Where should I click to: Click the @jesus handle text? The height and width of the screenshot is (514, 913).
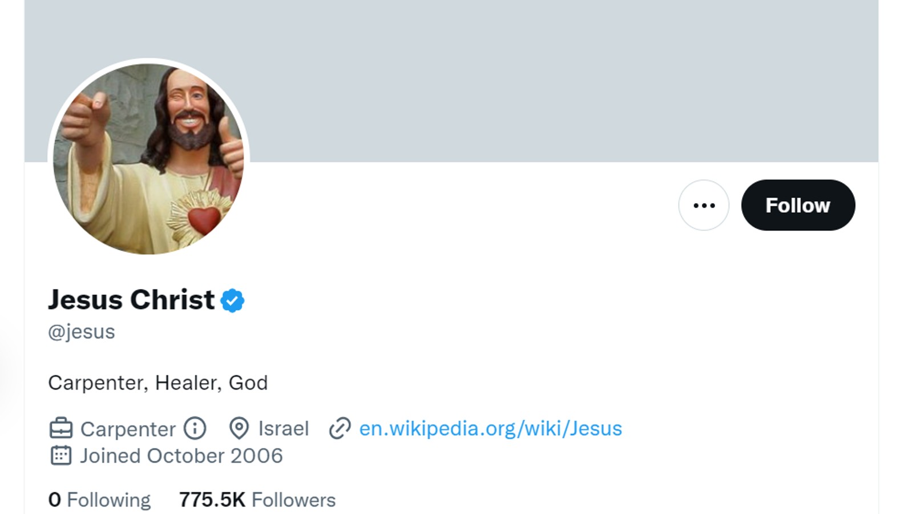(x=81, y=331)
